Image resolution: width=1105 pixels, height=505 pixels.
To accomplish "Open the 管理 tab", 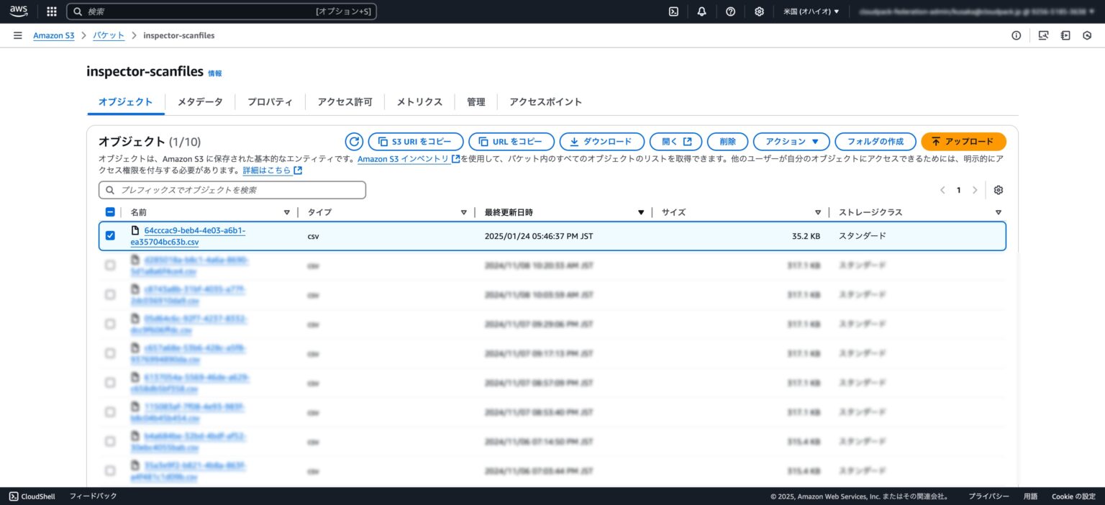I will click(x=476, y=101).
